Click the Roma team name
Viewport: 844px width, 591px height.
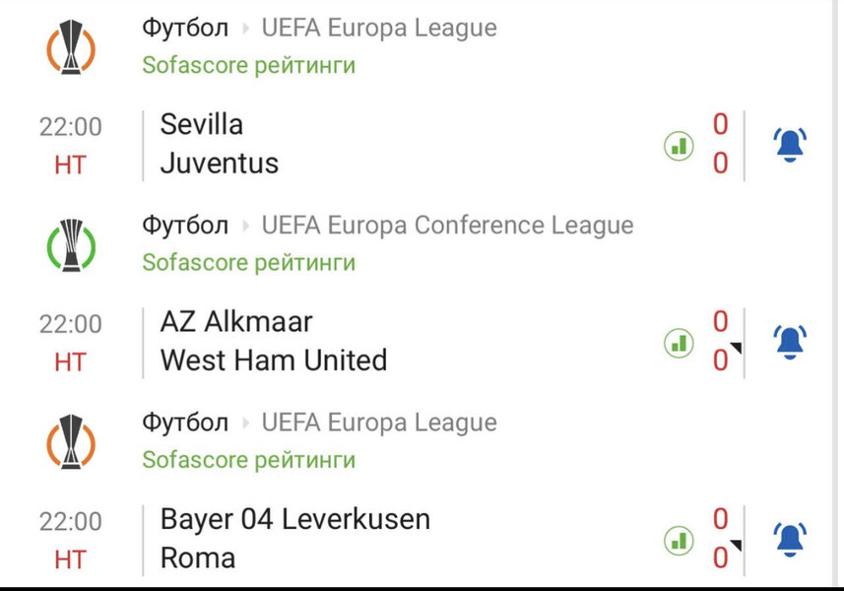[198, 558]
